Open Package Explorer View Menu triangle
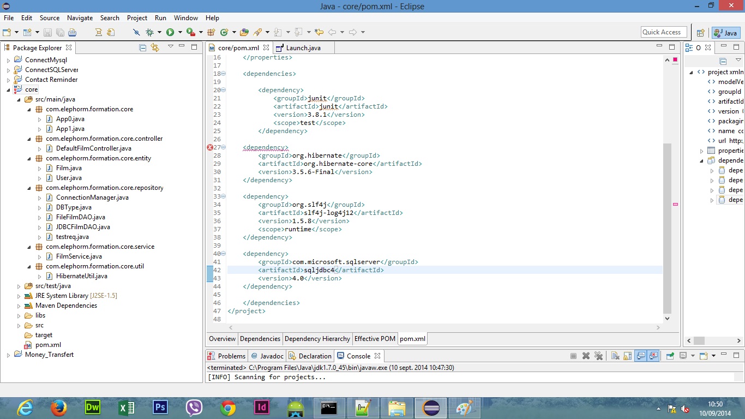The image size is (745, 419). coord(171,47)
